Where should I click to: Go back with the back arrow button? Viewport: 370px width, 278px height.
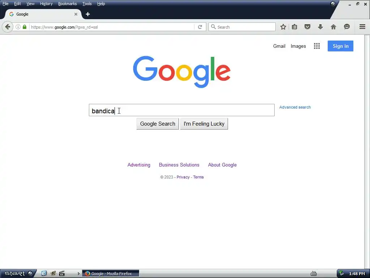pos(8,27)
